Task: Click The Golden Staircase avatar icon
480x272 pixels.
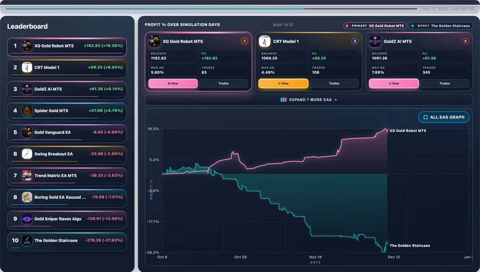Action: [27, 241]
